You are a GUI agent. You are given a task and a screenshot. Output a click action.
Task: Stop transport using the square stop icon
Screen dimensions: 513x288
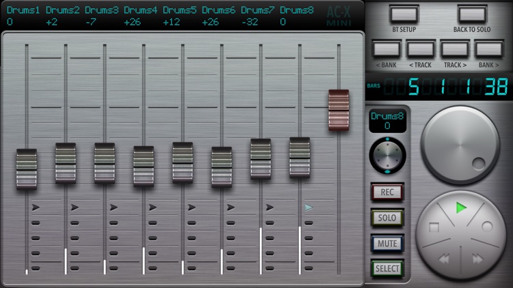pyautogui.click(x=434, y=227)
